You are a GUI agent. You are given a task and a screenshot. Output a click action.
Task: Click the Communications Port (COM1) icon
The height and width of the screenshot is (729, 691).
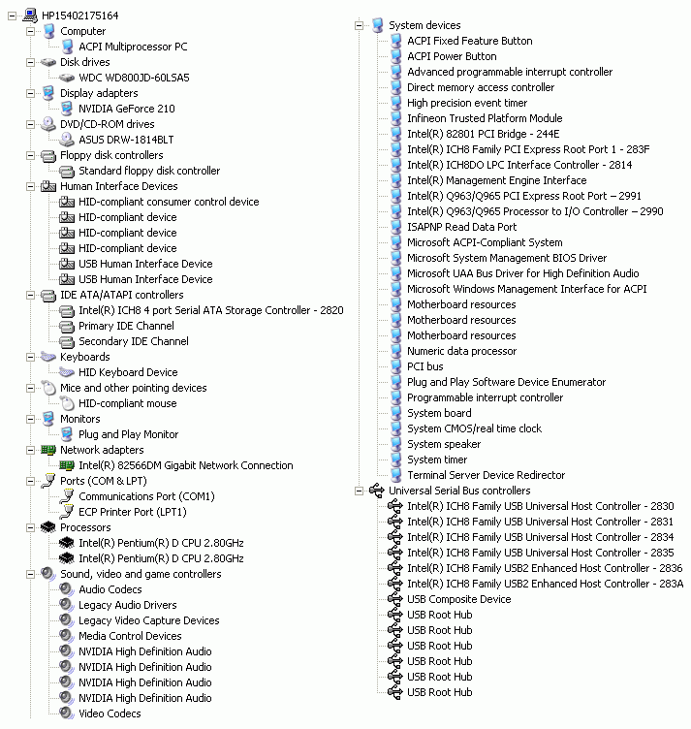click(x=67, y=496)
